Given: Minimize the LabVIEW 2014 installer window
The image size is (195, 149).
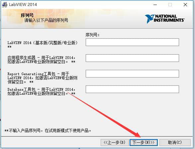Looking at the screenshot, I should [x=155, y=5].
